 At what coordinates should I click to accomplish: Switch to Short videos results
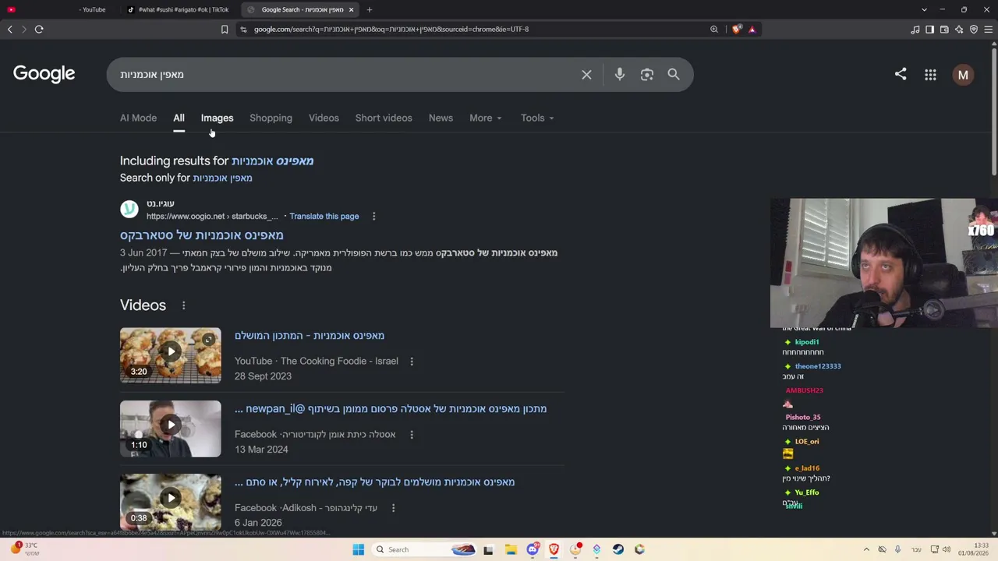(x=384, y=118)
